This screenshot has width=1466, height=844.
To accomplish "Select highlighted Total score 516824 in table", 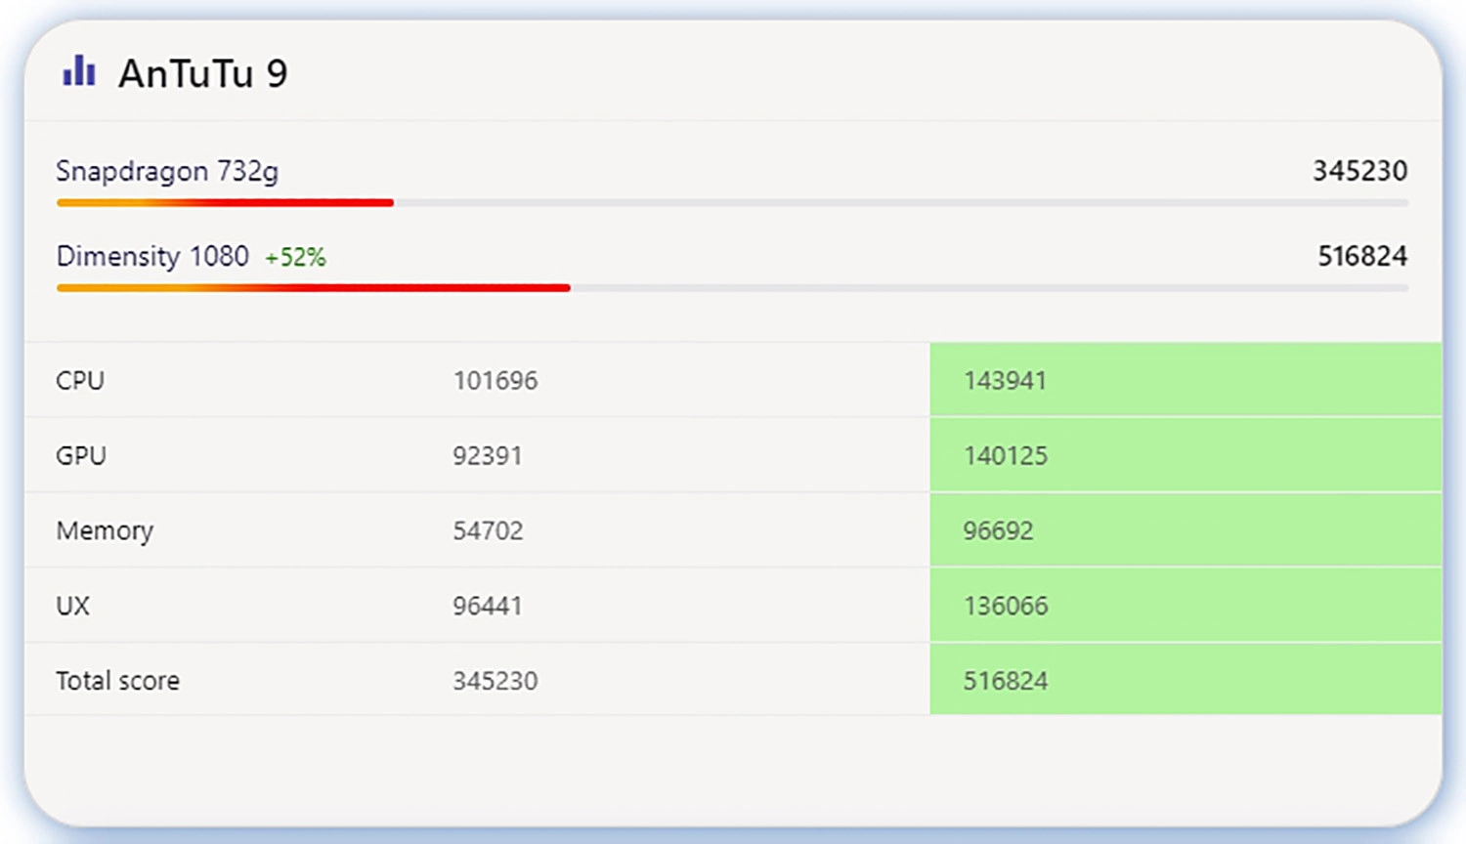I will (x=1006, y=681).
